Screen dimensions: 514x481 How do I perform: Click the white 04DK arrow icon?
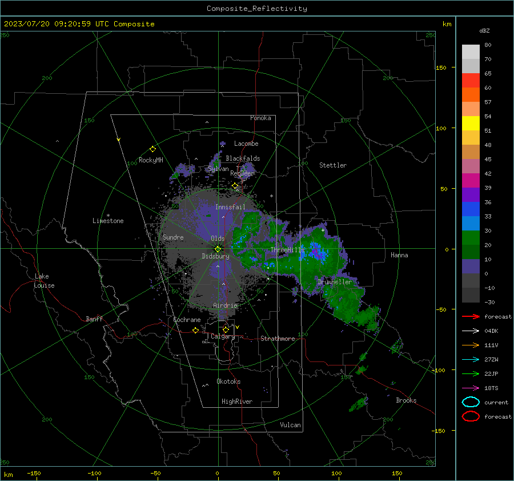(x=471, y=331)
